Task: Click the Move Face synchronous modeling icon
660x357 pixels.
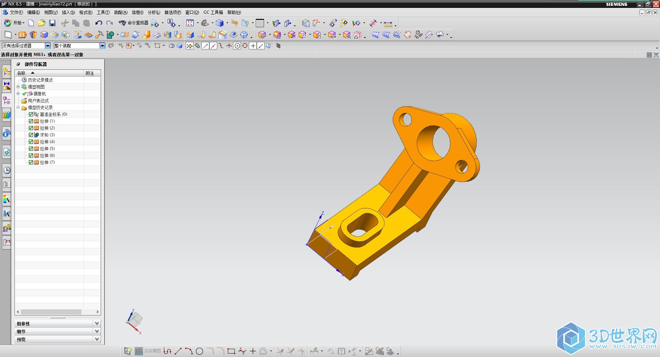Action: (x=262, y=35)
